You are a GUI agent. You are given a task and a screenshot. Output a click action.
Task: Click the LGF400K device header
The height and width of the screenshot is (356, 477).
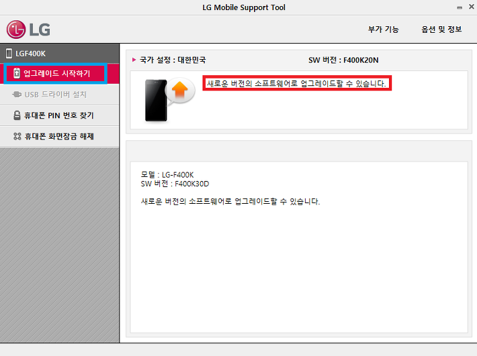click(x=60, y=54)
